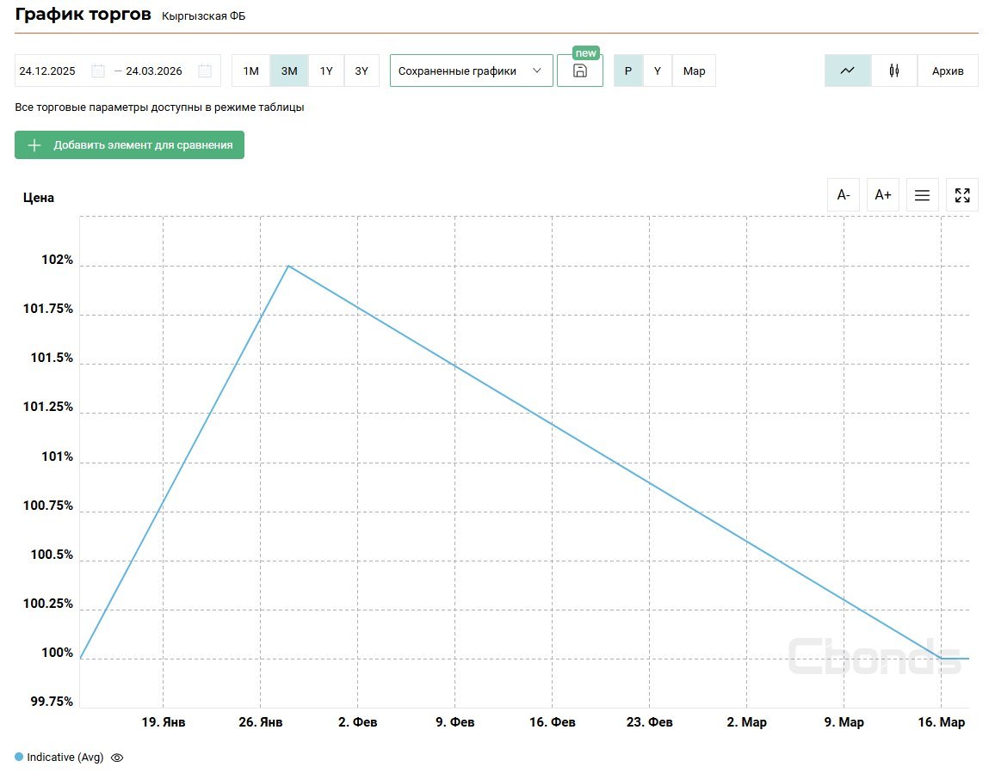The image size is (995, 779).
Task: Select the Y yield mode
Action: [x=658, y=71]
